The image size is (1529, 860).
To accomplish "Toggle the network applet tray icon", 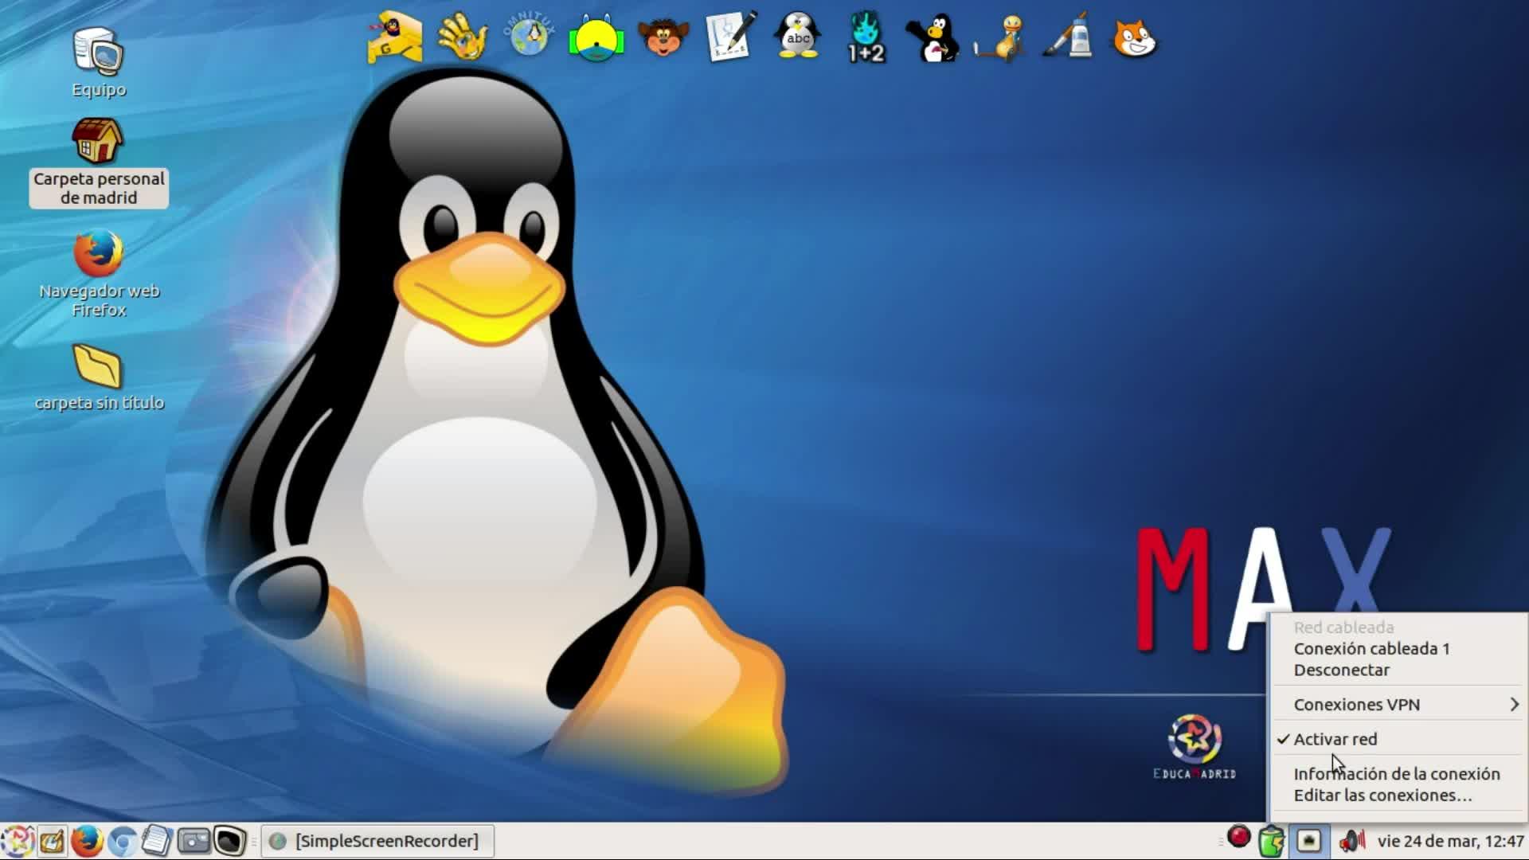I will click(1309, 841).
